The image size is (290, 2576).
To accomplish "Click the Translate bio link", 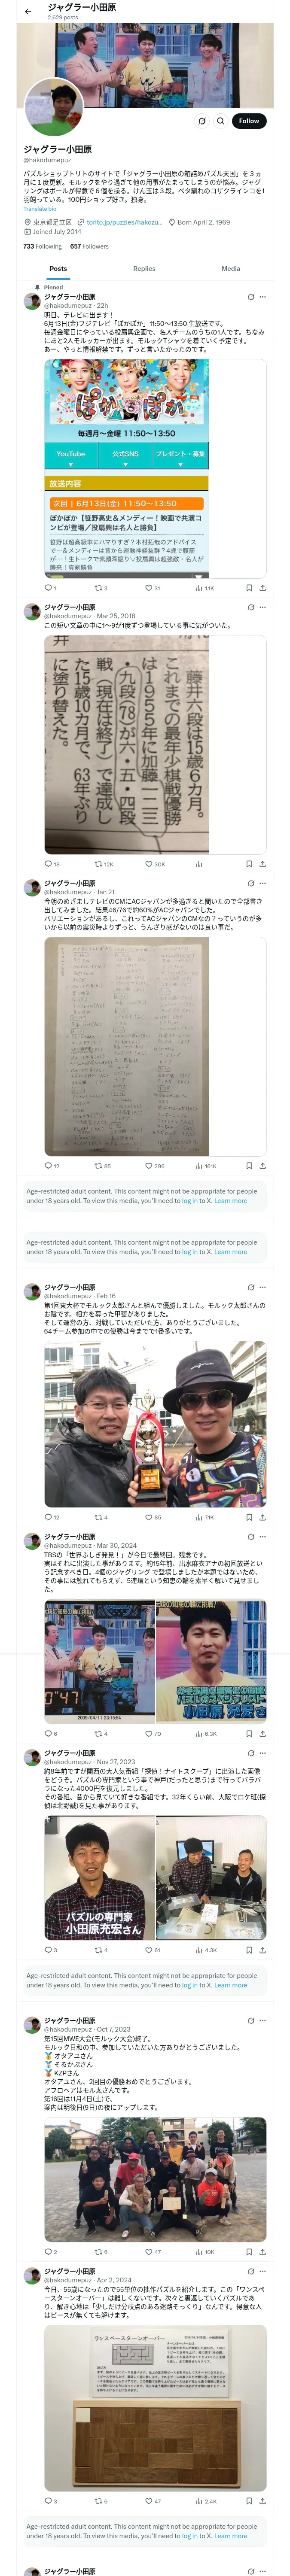I will click(40, 209).
